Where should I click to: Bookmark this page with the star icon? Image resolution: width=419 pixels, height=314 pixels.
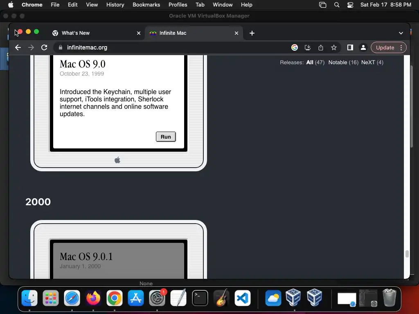[334, 47]
